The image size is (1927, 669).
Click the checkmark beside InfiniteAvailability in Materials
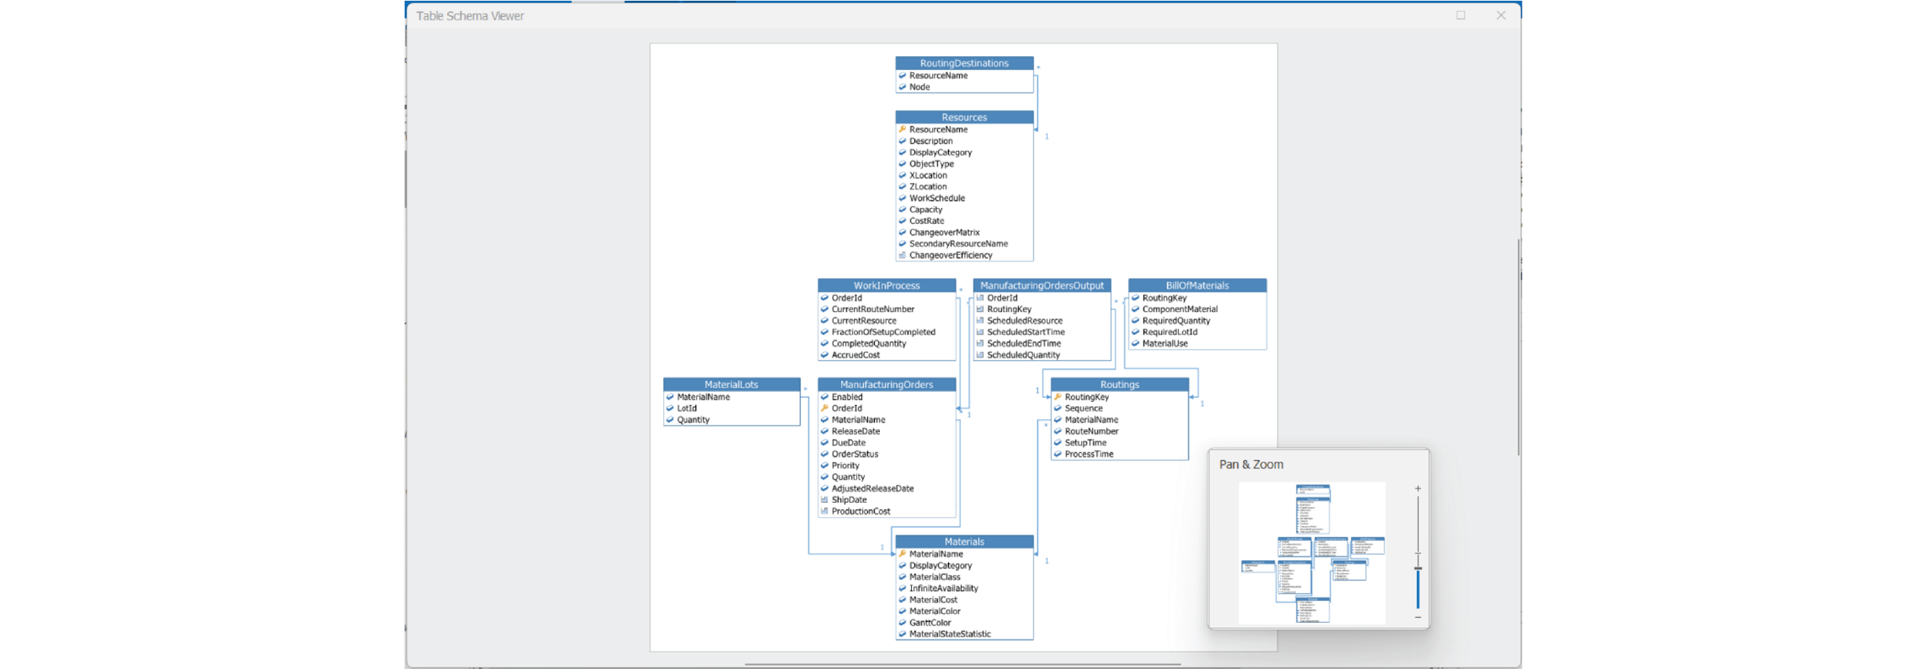[x=902, y=588]
